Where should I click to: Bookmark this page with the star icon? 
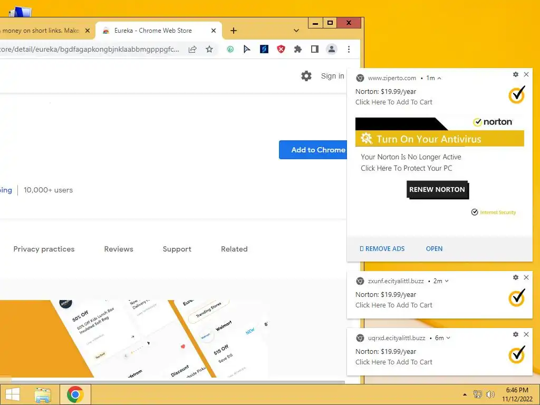(209, 49)
